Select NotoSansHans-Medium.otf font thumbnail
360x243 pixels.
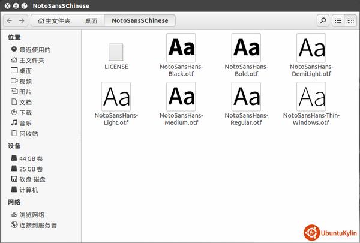point(181,97)
